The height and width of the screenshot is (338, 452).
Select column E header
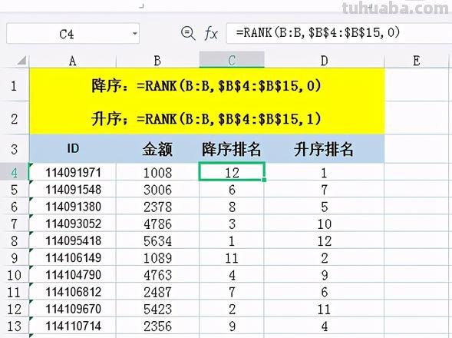pos(417,61)
